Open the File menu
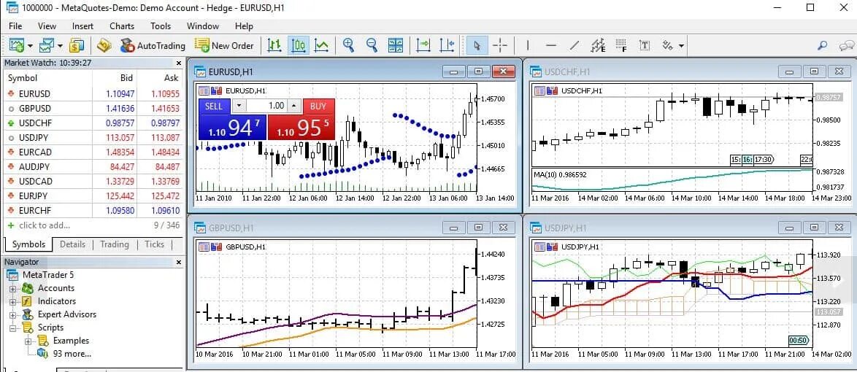The height and width of the screenshot is (372, 857). [15, 26]
